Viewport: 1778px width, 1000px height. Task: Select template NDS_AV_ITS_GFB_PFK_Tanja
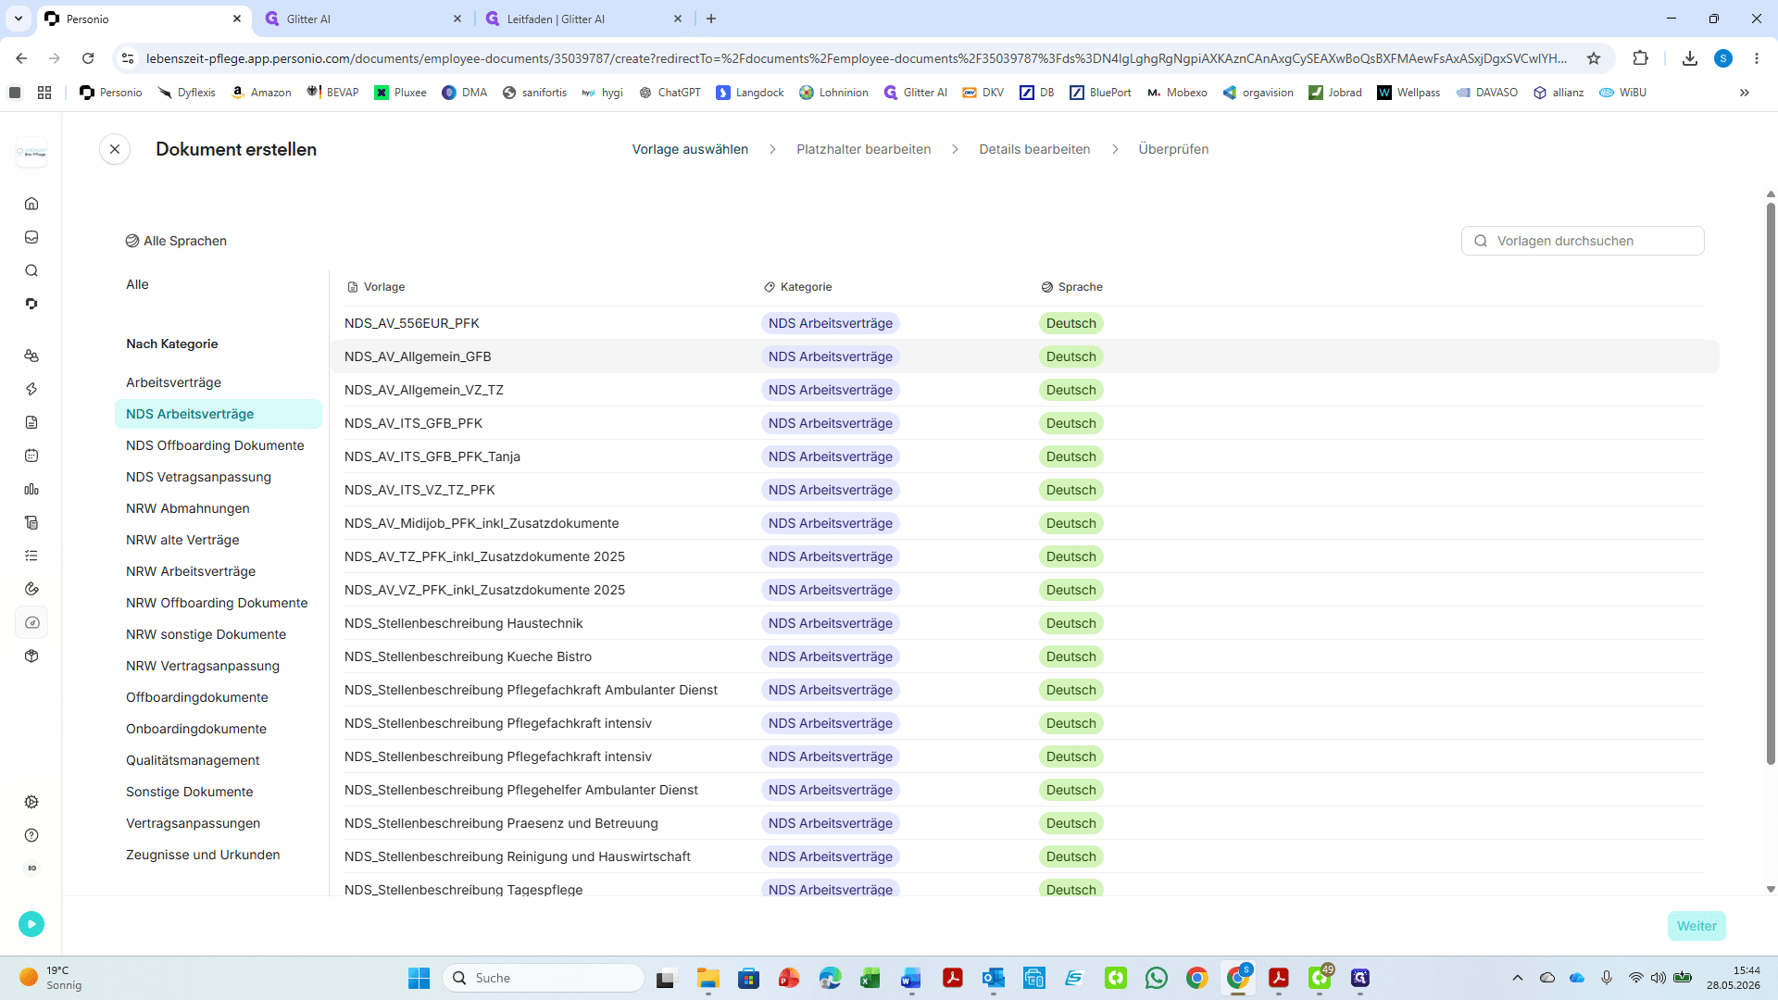1024,456
